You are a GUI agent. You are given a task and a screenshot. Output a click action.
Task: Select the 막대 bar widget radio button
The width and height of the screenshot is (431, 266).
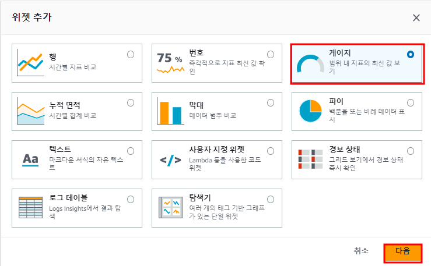(271, 103)
